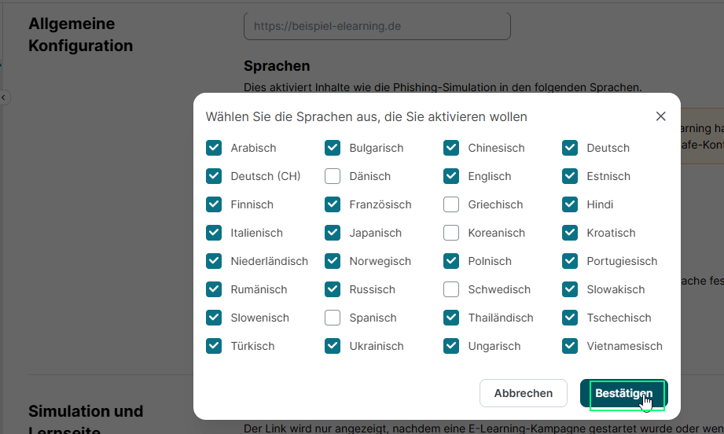Deselect the Japanisch checkbox
724x434 pixels.
(333, 233)
